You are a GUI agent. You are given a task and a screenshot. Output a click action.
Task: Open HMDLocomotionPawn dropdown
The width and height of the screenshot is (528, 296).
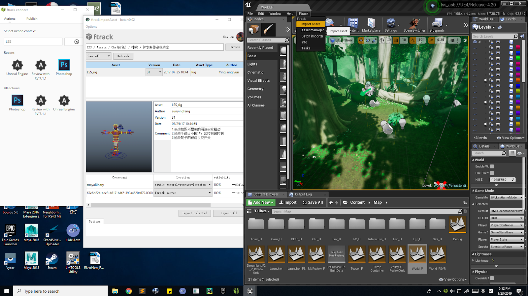pos(507,211)
